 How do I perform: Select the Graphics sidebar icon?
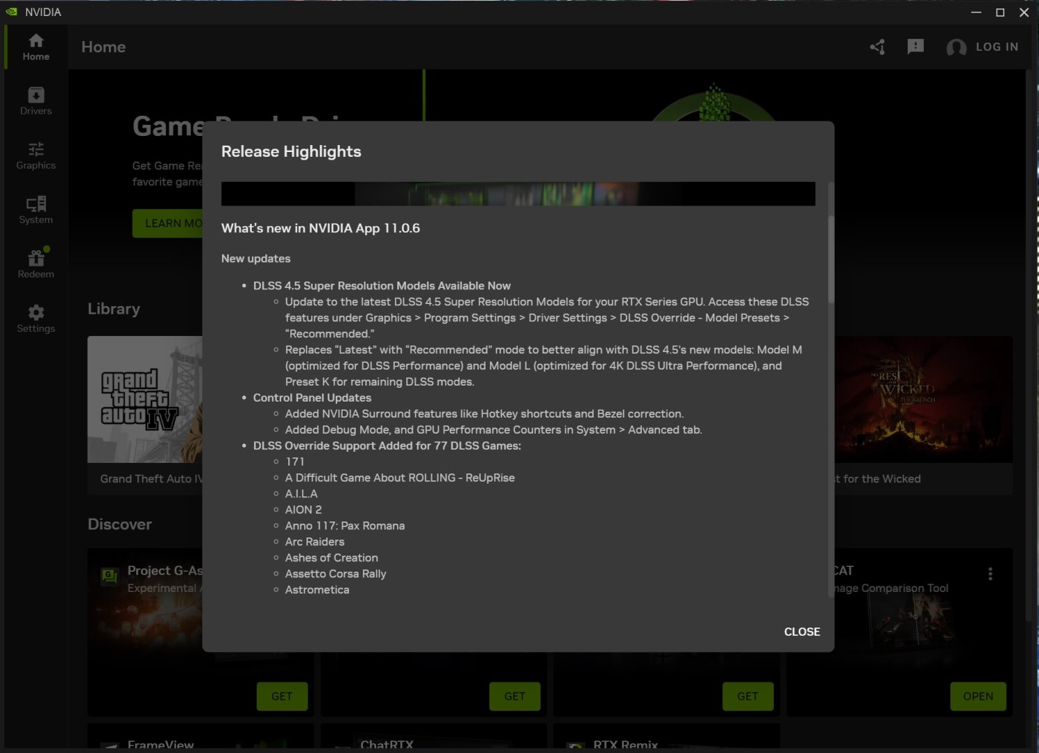pos(35,155)
